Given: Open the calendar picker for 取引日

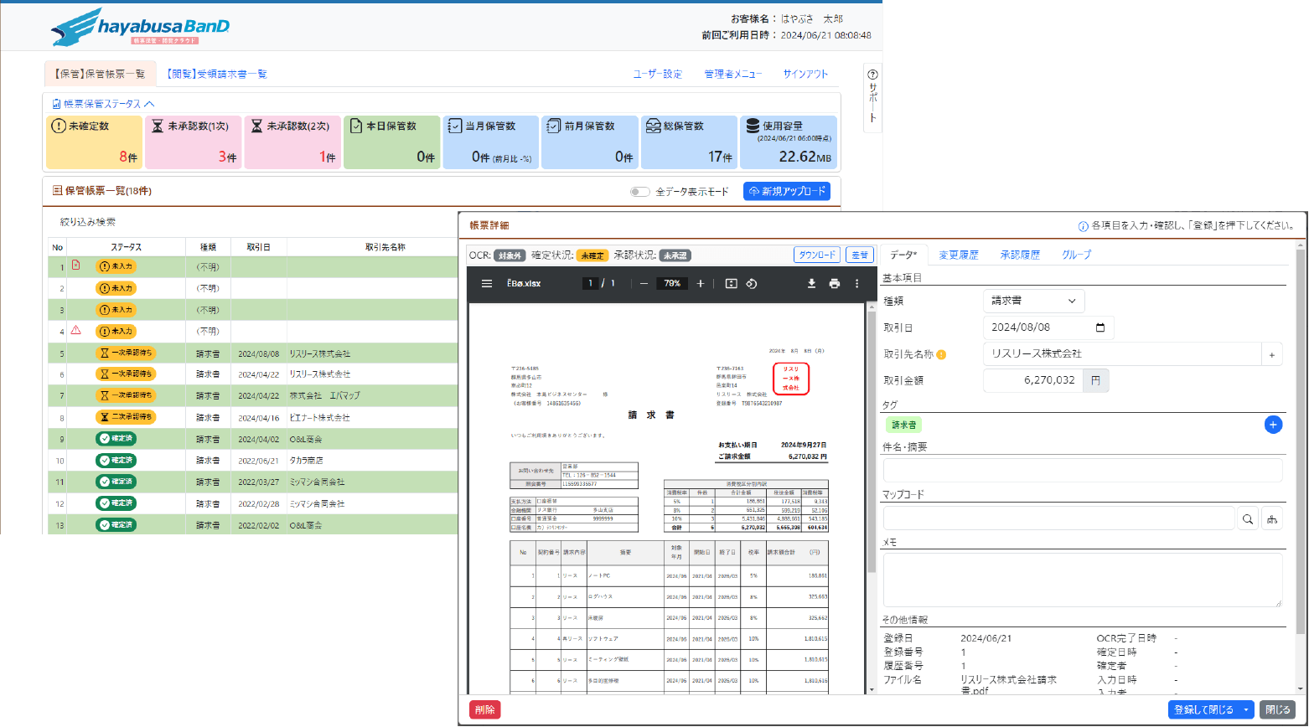Looking at the screenshot, I should click(1100, 327).
